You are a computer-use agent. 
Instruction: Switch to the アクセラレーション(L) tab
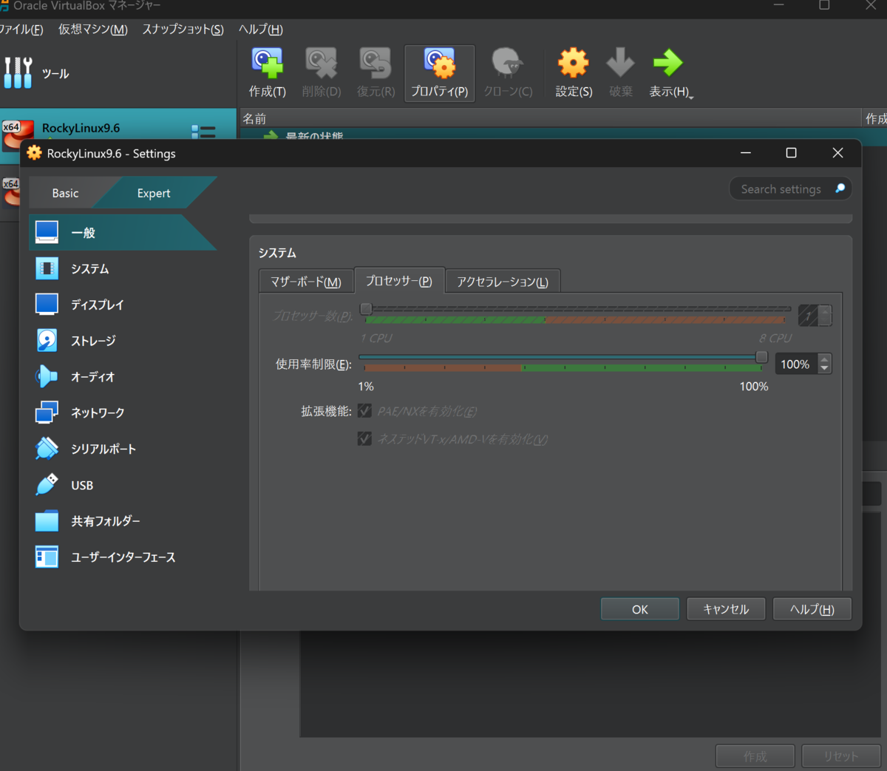tap(503, 282)
